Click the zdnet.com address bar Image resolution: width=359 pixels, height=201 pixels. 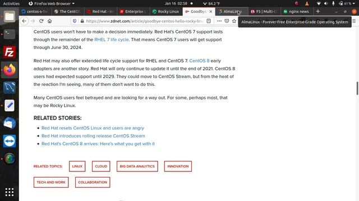coord(144,21)
